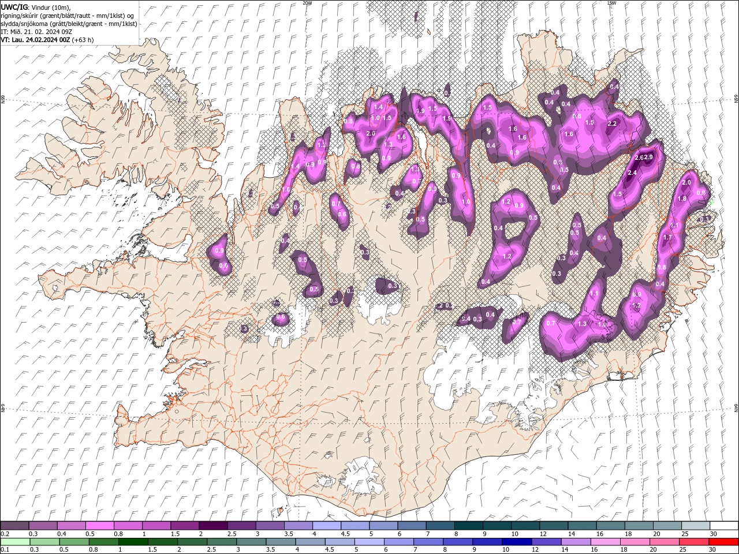Click the "2.6" snowfall value on map
This screenshot has height=554, width=739.
point(639,158)
